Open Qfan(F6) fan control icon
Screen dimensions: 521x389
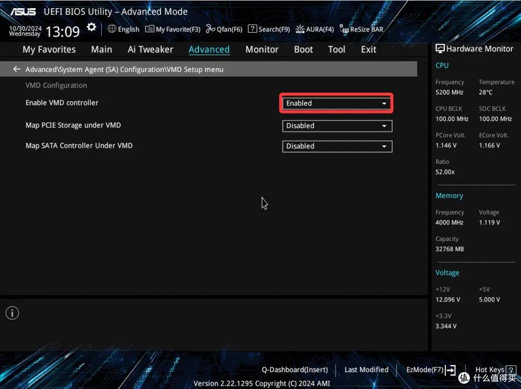tap(210, 29)
